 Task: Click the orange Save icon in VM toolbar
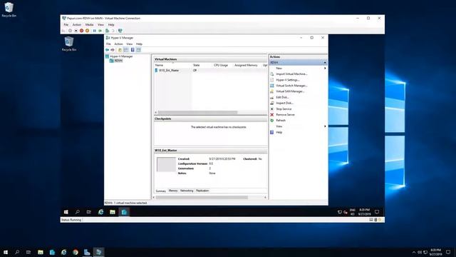(x=87, y=31)
